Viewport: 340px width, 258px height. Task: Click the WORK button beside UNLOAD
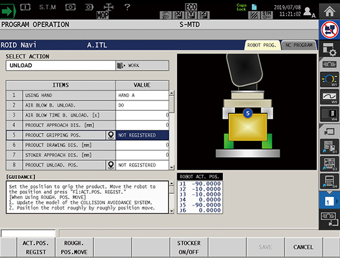(142, 65)
